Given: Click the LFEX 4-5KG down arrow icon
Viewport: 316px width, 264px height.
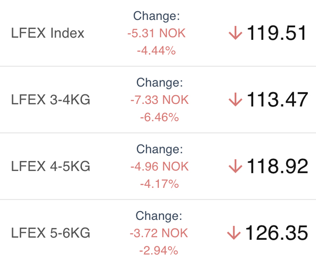Looking at the screenshot, I should 235,166.
